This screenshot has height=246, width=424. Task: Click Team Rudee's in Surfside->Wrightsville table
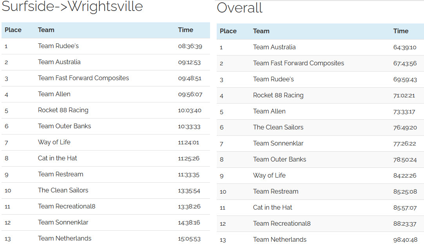pyautogui.click(x=58, y=46)
